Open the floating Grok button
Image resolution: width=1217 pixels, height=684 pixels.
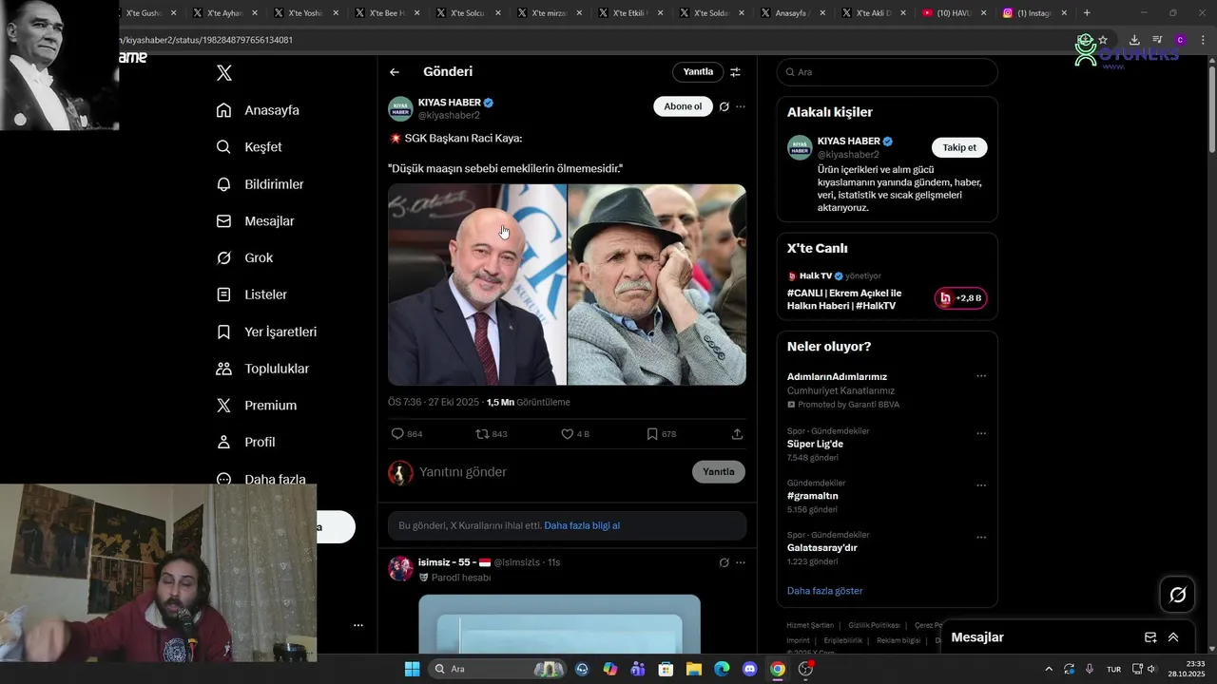tap(1178, 595)
